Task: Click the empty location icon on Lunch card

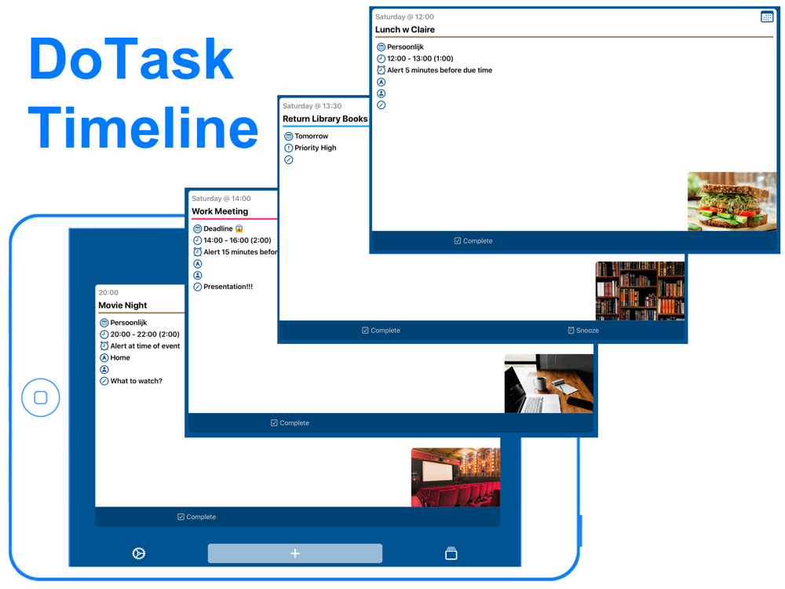Action: [381, 82]
